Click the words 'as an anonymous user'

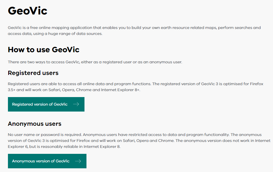coord(162,62)
